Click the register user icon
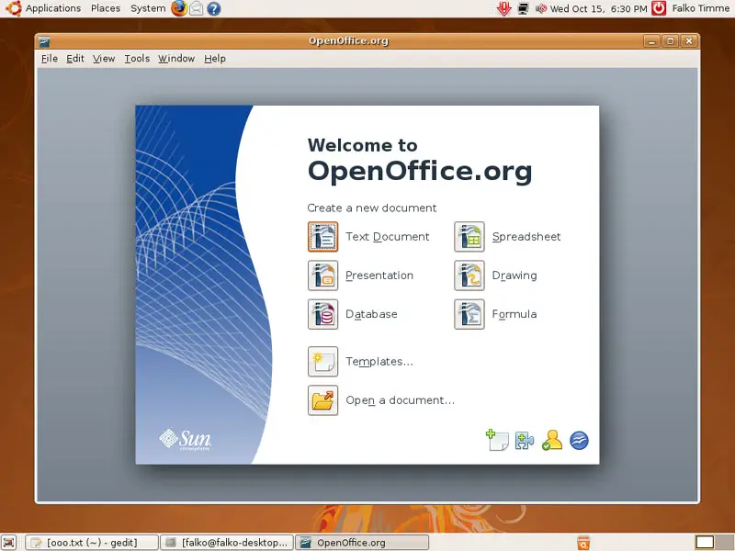 [x=552, y=440]
